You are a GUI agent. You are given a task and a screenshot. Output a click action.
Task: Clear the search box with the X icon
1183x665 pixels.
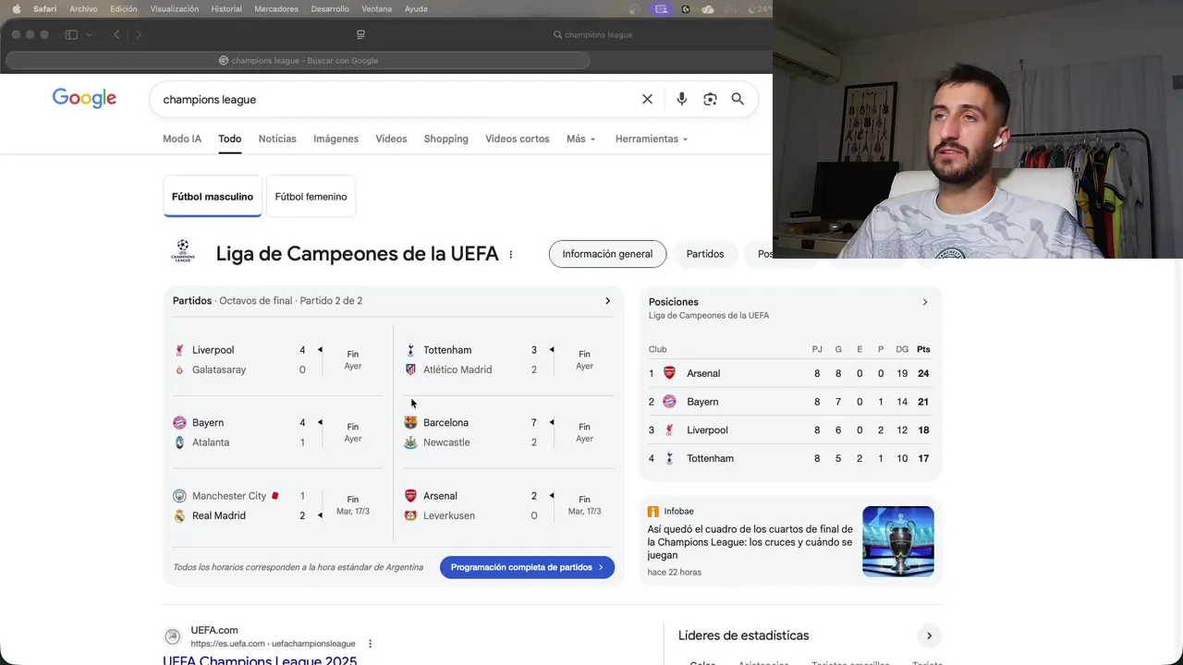[x=647, y=99]
